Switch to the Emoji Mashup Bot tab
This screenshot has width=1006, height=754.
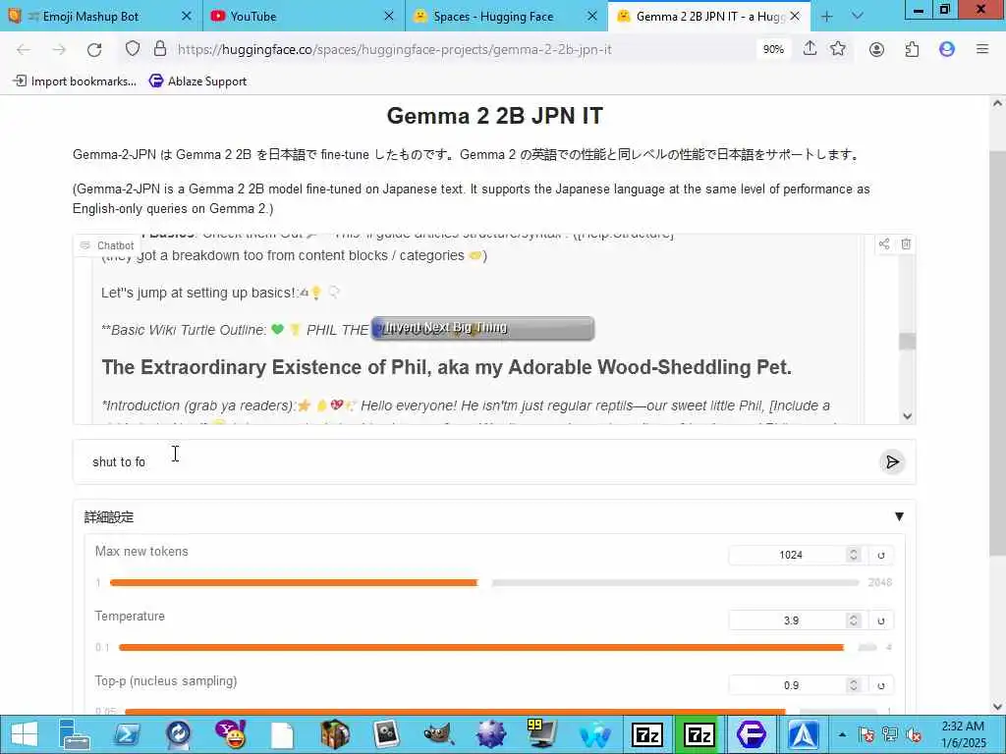pos(89,17)
